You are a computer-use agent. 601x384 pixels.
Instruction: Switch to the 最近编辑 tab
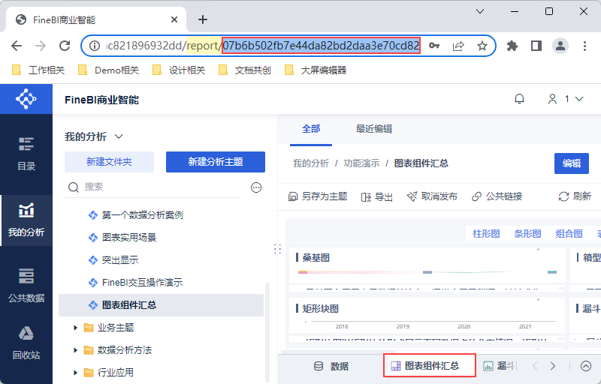click(x=374, y=129)
